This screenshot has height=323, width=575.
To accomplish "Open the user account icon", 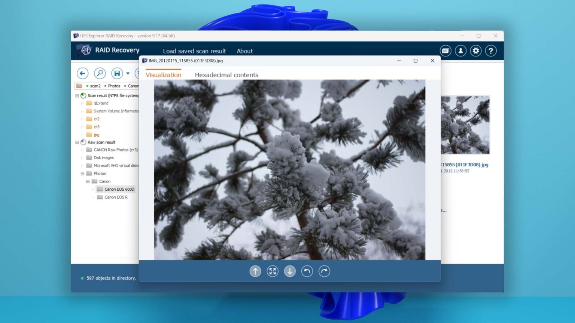I will (x=460, y=50).
